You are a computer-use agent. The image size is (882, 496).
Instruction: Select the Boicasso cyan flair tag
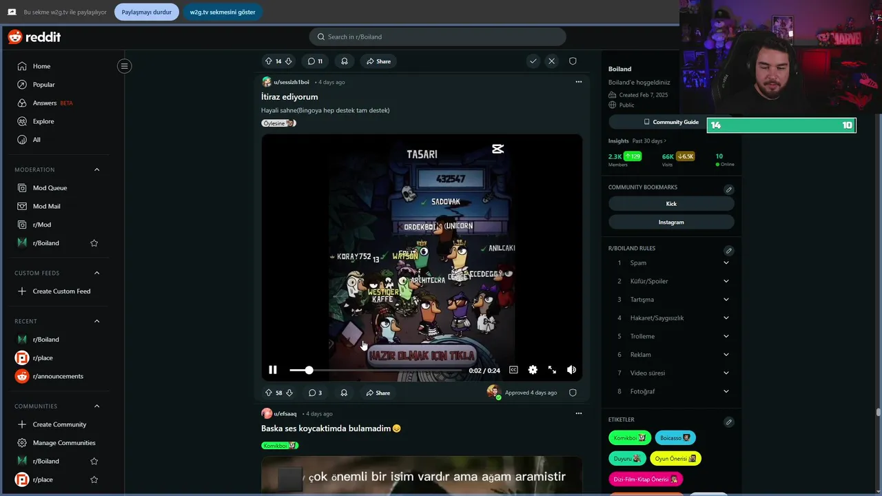tap(675, 438)
